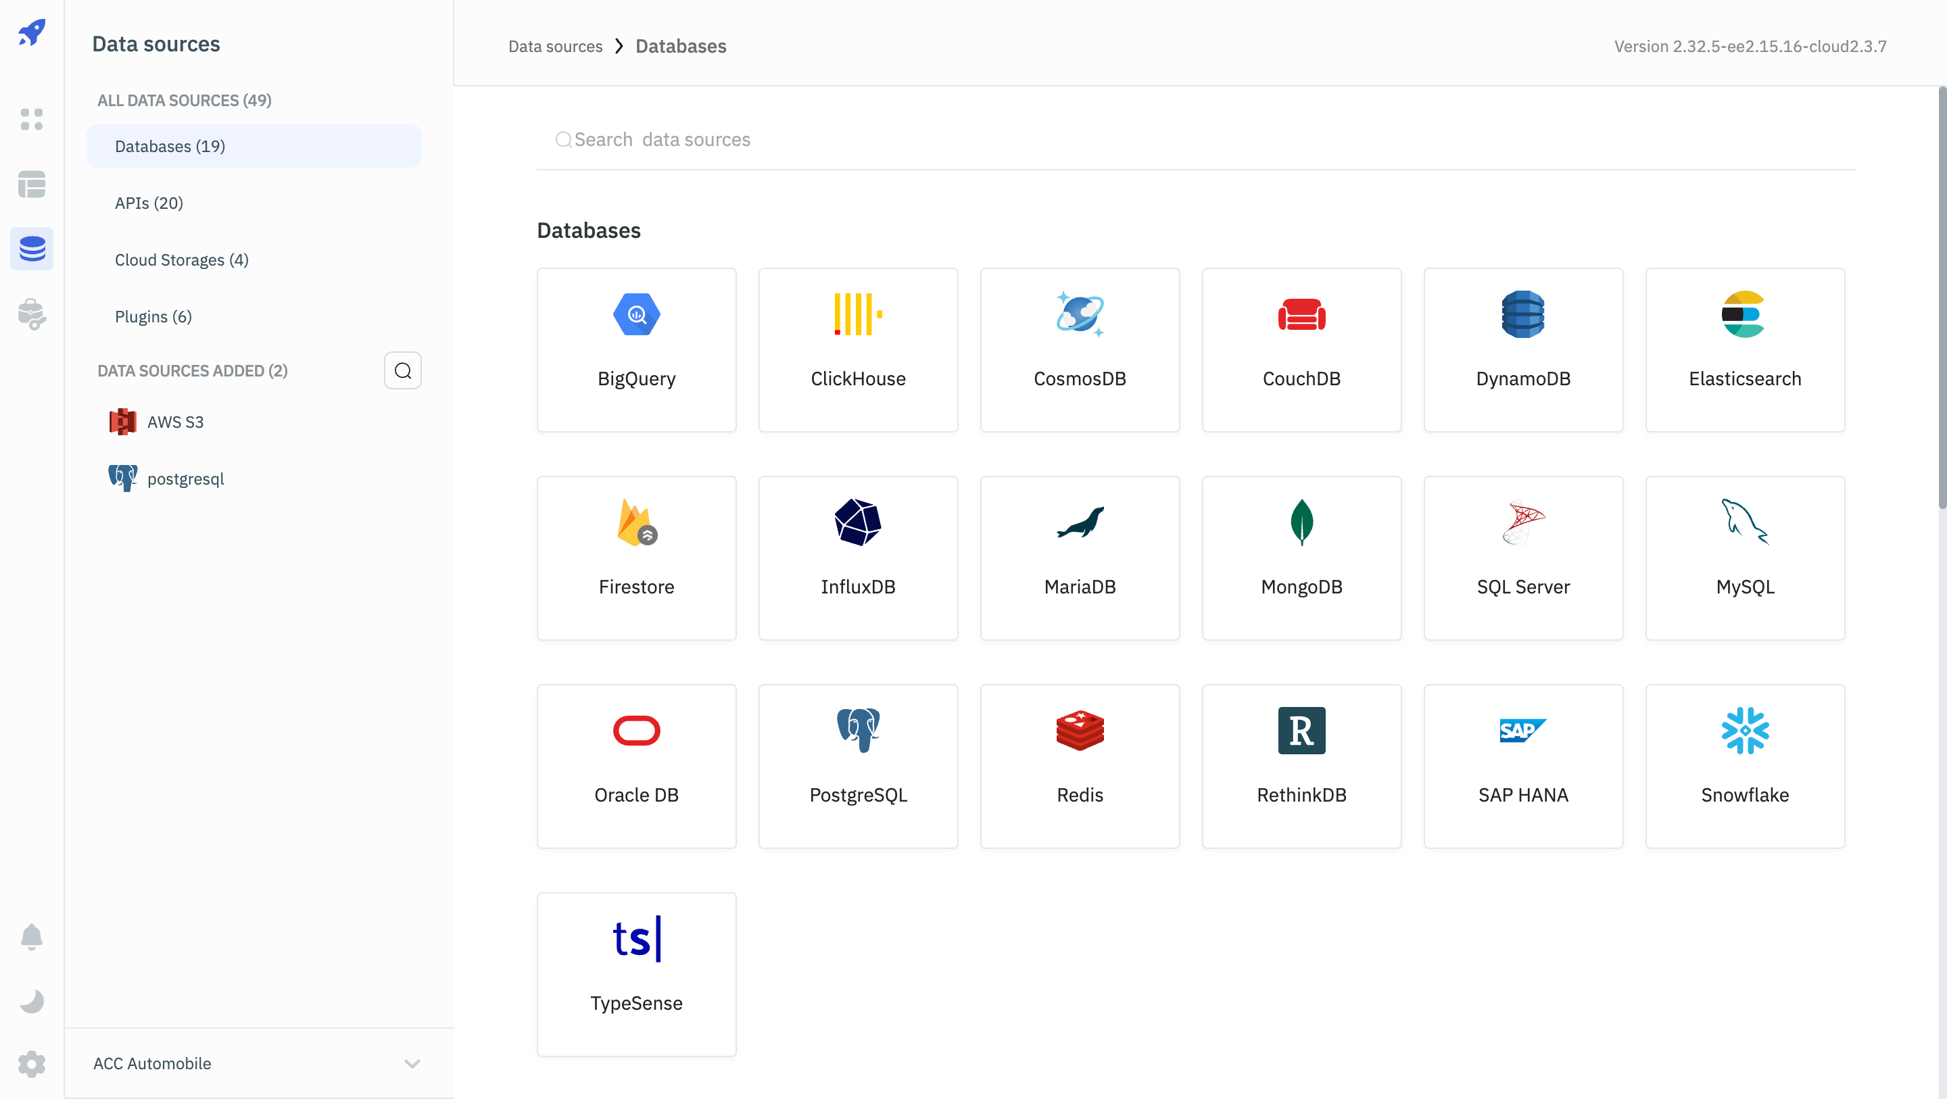This screenshot has height=1099, width=1947.
Task: Open the Plugins (6) section
Action: [x=151, y=317]
